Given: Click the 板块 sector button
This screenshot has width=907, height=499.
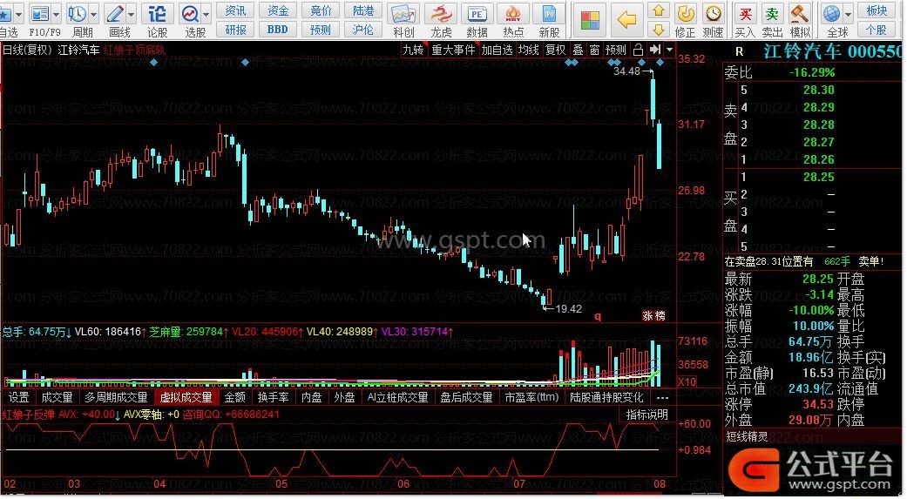Looking at the screenshot, I should pos(877,10).
